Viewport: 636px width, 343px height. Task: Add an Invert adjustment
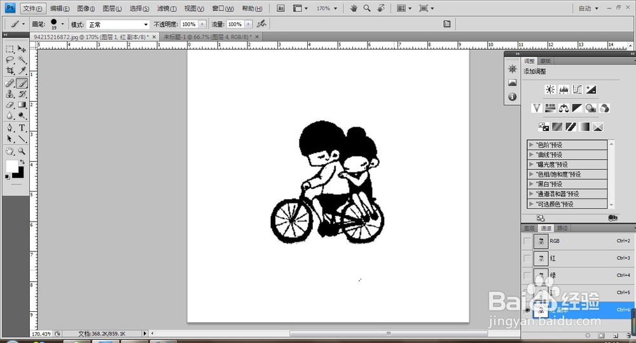click(x=544, y=127)
